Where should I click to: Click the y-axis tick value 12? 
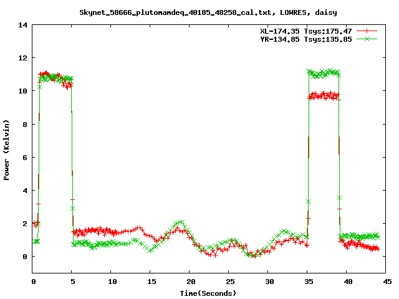coord(22,58)
